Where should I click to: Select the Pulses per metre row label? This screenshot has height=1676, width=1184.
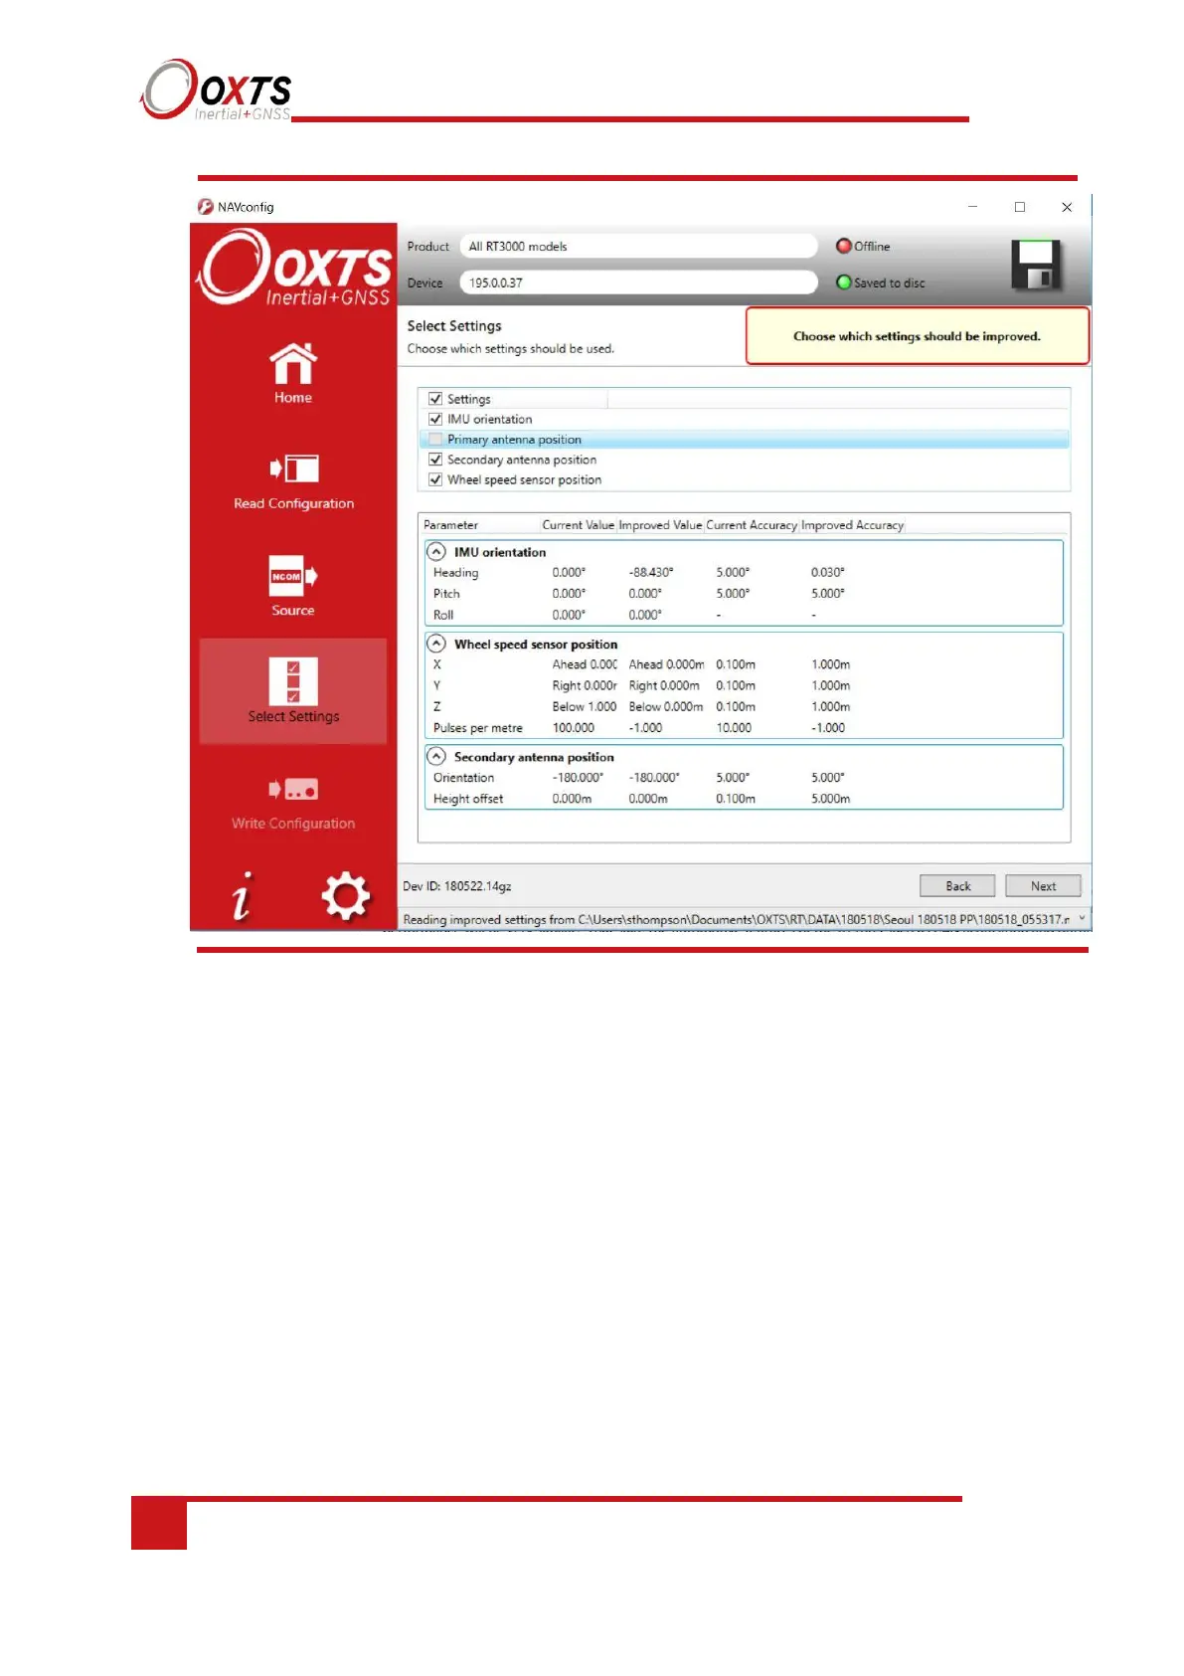pyautogui.click(x=478, y=728)
